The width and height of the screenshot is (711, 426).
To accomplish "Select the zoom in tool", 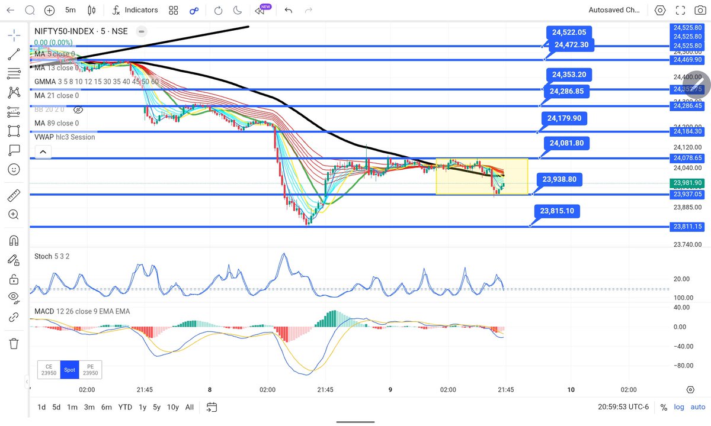I will click(14, 214).
